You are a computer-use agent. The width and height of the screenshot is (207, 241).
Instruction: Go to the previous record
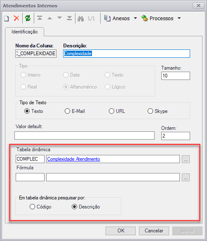click(x=49, y=18)
